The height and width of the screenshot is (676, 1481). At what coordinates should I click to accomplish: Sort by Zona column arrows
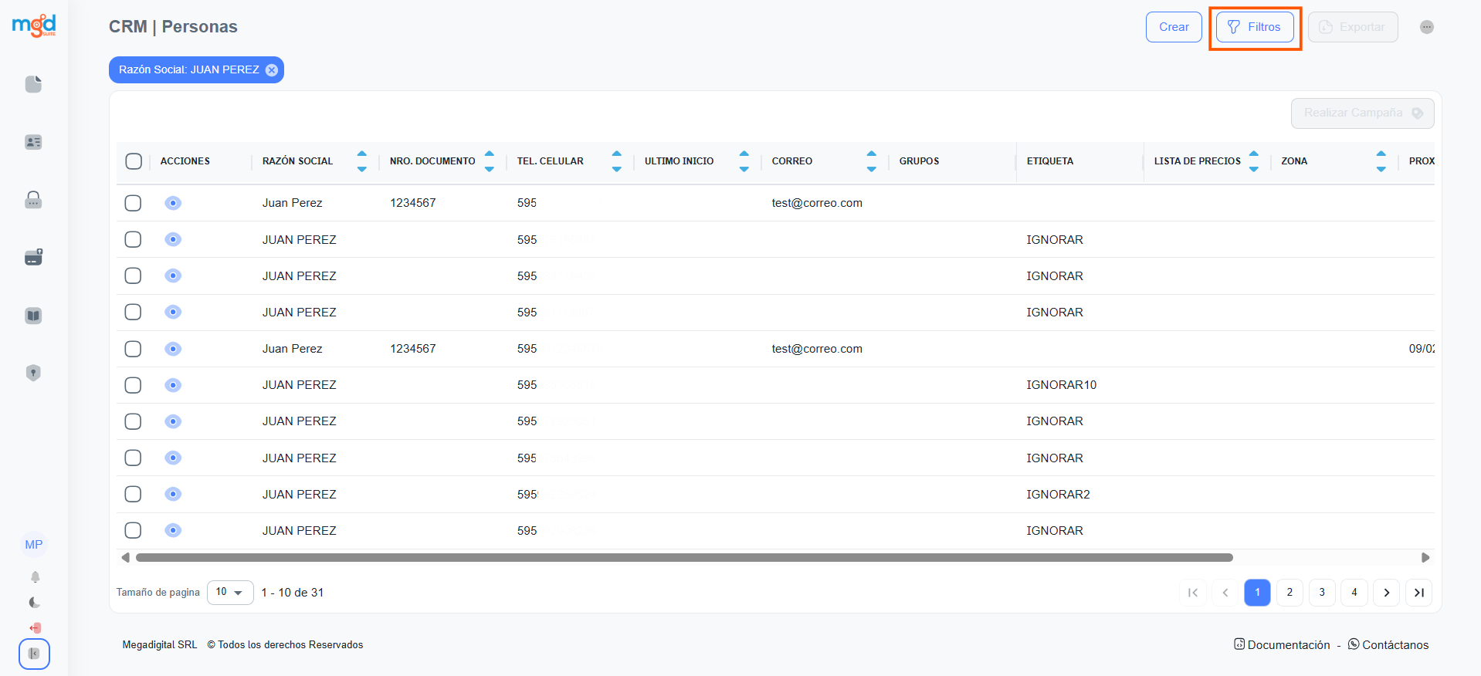(1381, 161)
